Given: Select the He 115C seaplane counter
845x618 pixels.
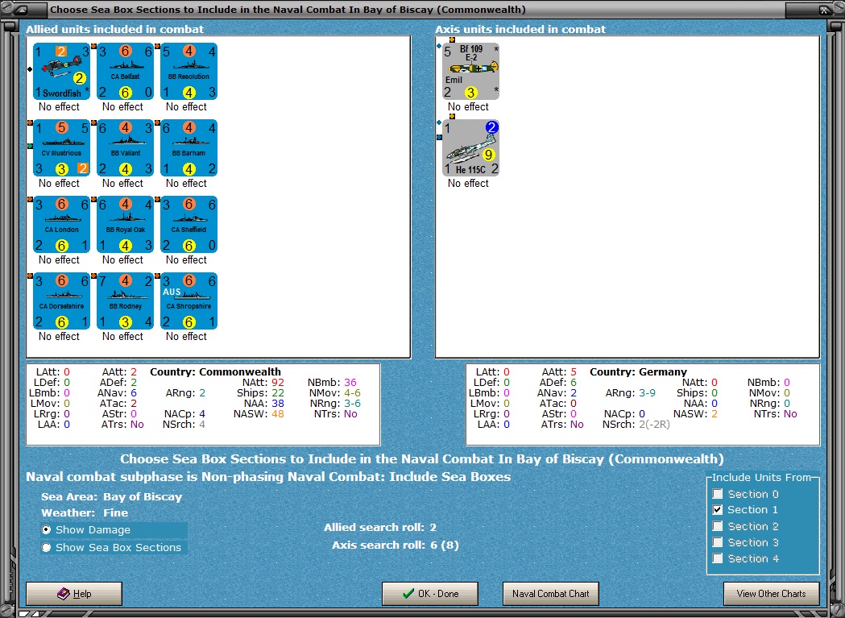Looking at the screenshot, I should pyautogui.click(x=471, y=147).
